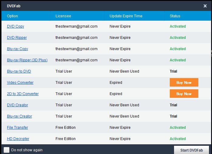Open the HD Decrypter link
The image size is (212, 154).
pos(18,139)
